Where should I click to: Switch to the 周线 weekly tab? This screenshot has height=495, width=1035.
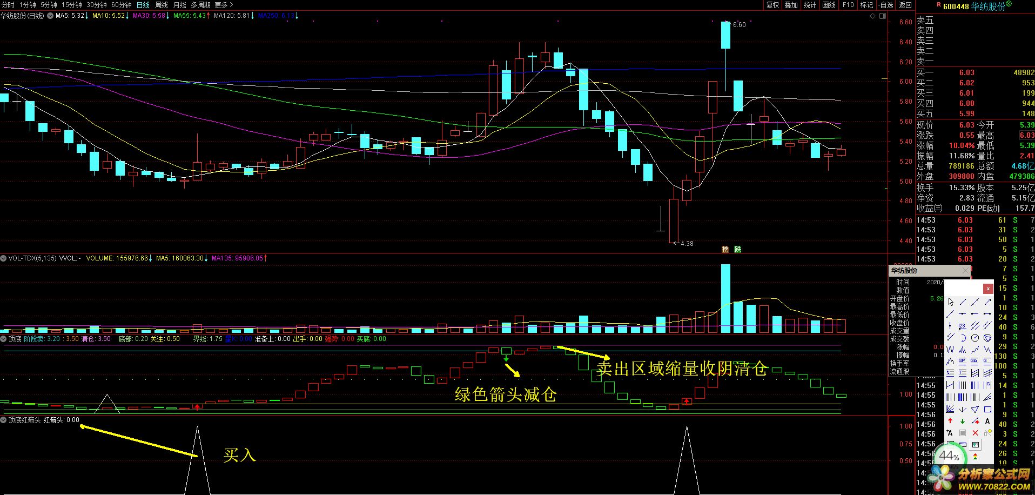pyautogui.click(x=162, y=5)
